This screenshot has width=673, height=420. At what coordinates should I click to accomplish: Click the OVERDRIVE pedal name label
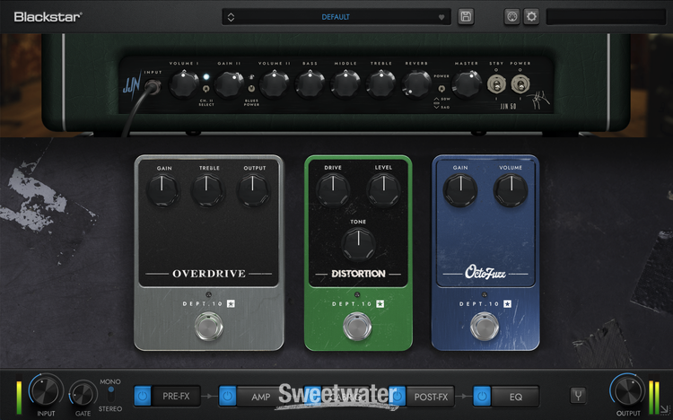coord(209,274)
